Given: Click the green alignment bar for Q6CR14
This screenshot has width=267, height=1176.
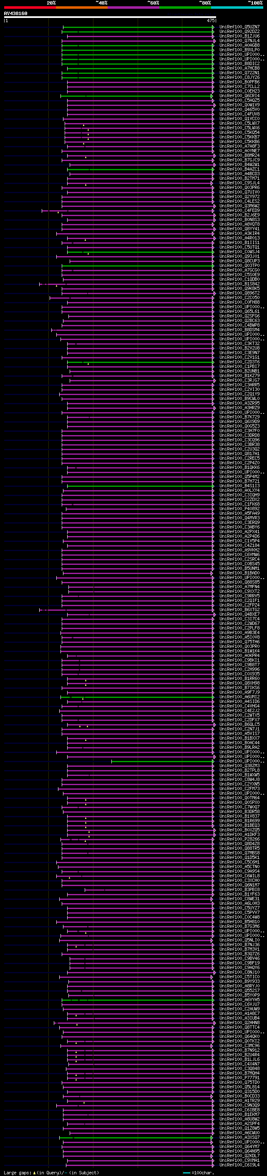Looking at the screenshot, I should (x=136, y=96).
